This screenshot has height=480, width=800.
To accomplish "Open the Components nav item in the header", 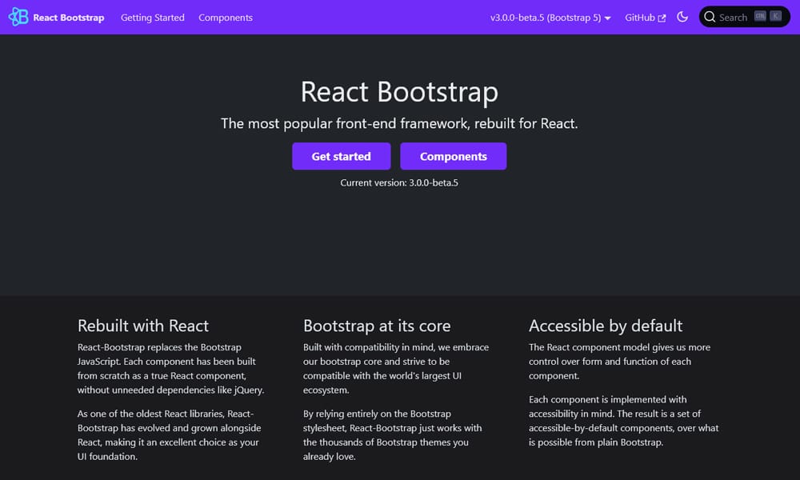I will click(x=226, y=18).
